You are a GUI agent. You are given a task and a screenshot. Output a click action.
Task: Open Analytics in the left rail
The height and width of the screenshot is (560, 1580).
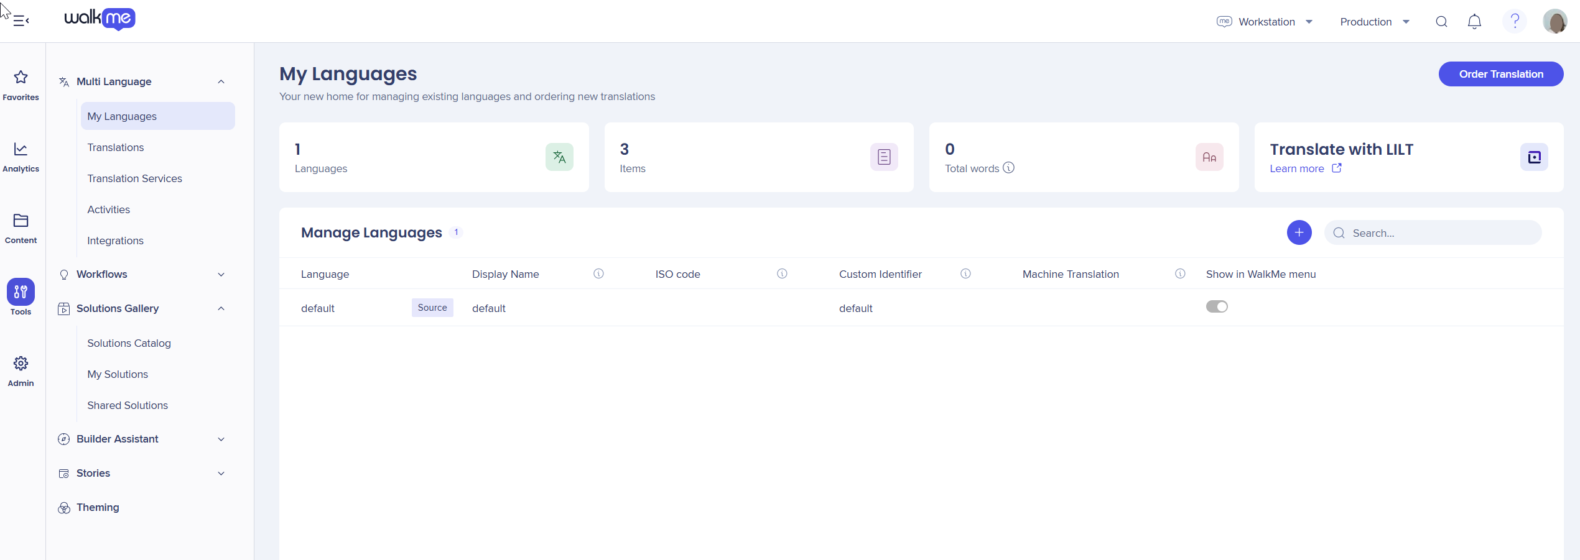pyautogui.click(x=21, y=157)
